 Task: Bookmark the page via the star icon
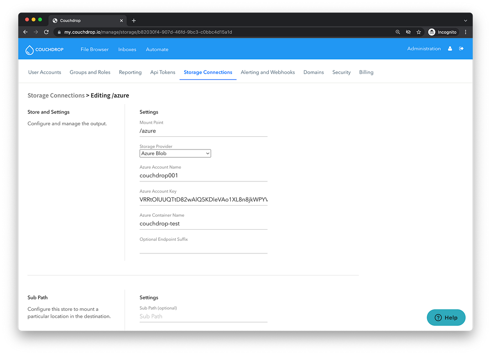click(x=418, y=32)
